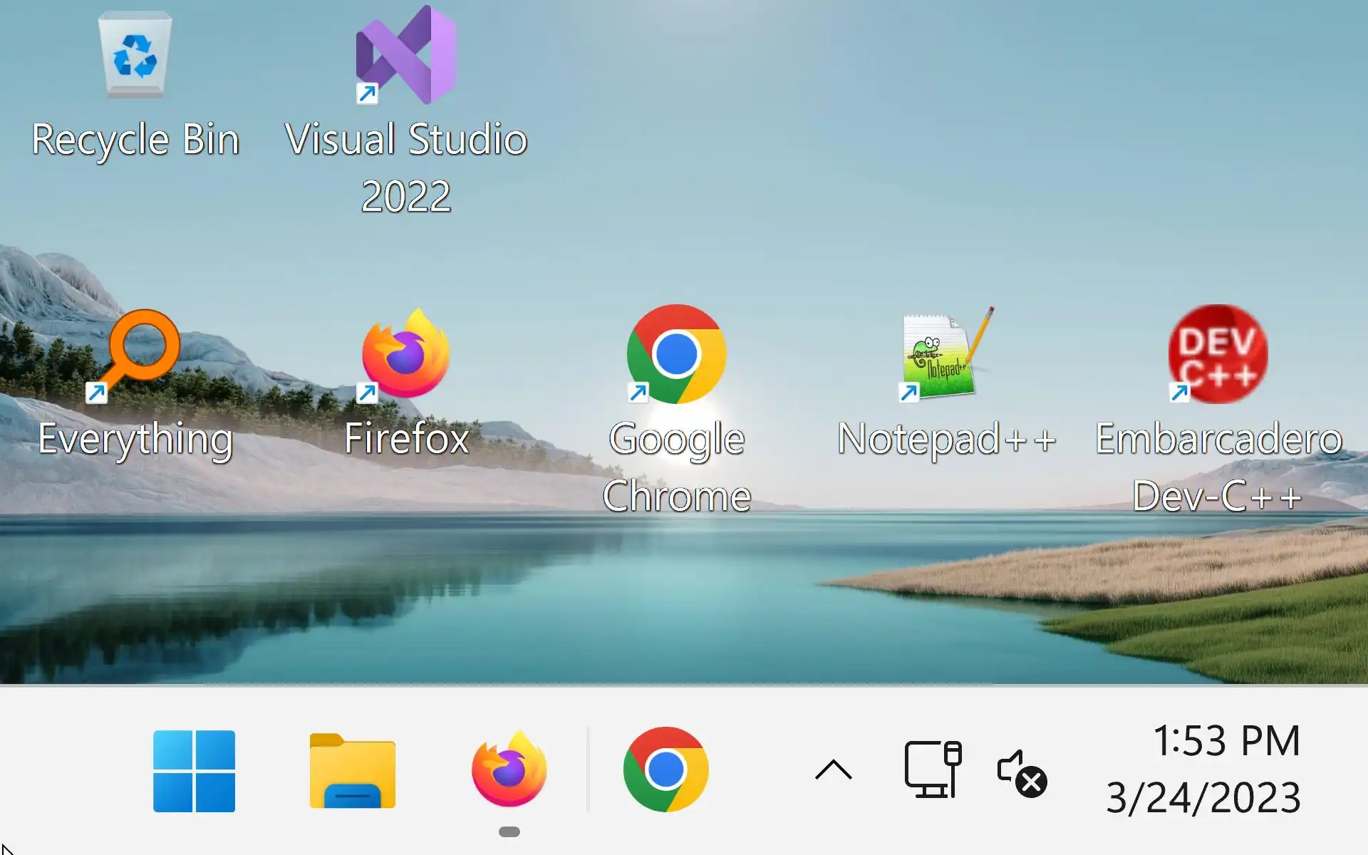Image resolution: width=1368 pixels, height=855 pixels.
Task: Click the Visual Studio 2022 label text
Action: point(405,167)
